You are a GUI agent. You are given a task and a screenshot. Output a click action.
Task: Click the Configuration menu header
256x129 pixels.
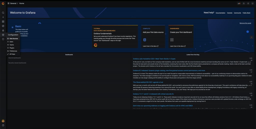13,35
